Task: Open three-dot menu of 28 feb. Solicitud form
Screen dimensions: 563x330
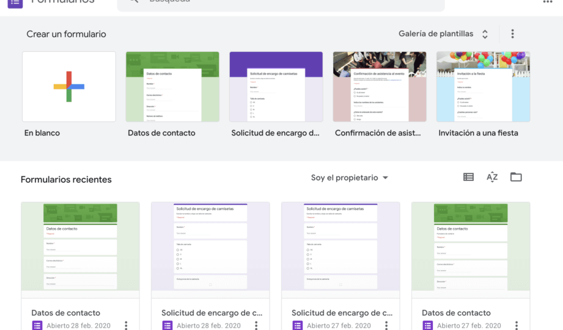Action: tap(256, 325)
